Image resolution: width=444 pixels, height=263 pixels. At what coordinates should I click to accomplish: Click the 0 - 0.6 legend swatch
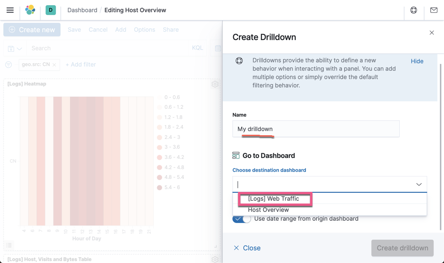pos(159,98)
